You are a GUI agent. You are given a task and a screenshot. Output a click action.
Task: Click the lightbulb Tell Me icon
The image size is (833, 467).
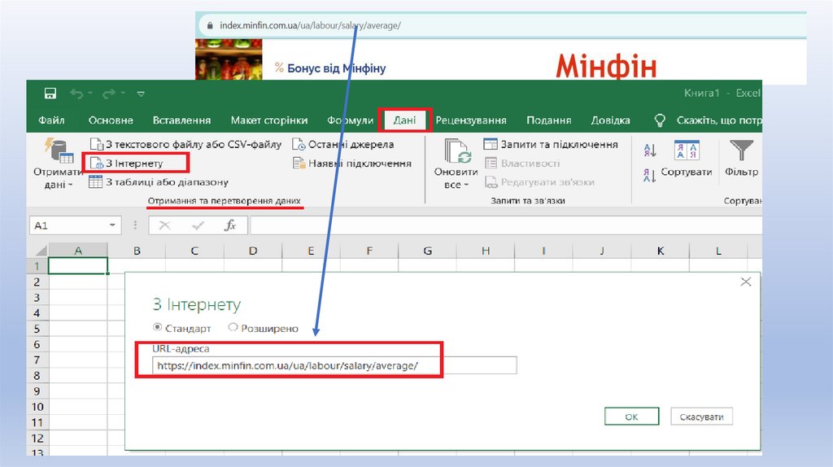point(660,120)
